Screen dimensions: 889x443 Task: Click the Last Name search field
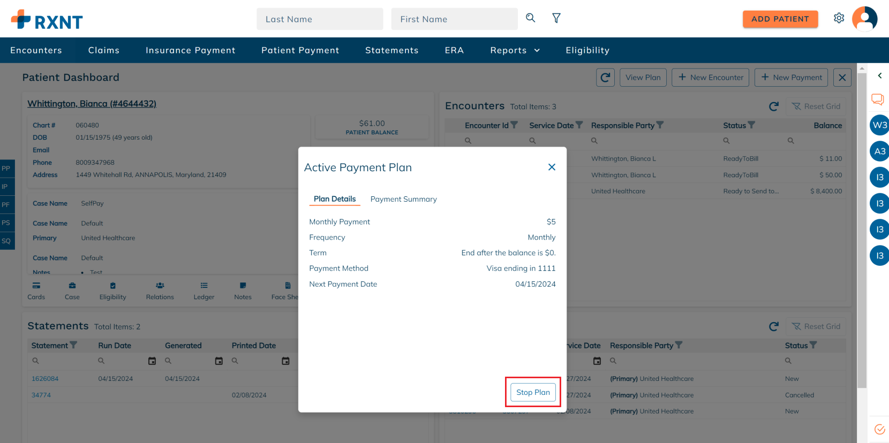point(320,19)
